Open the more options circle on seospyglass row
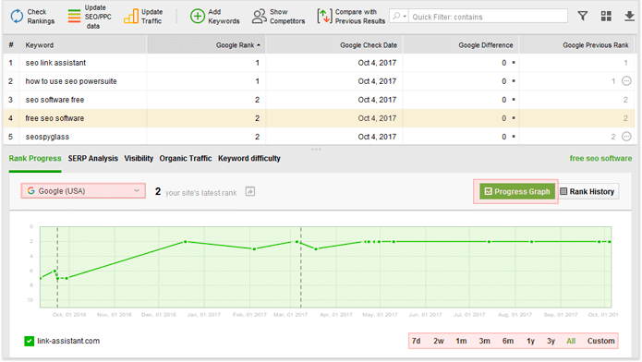This screenshot has height=362, width=642. point(626,137)
